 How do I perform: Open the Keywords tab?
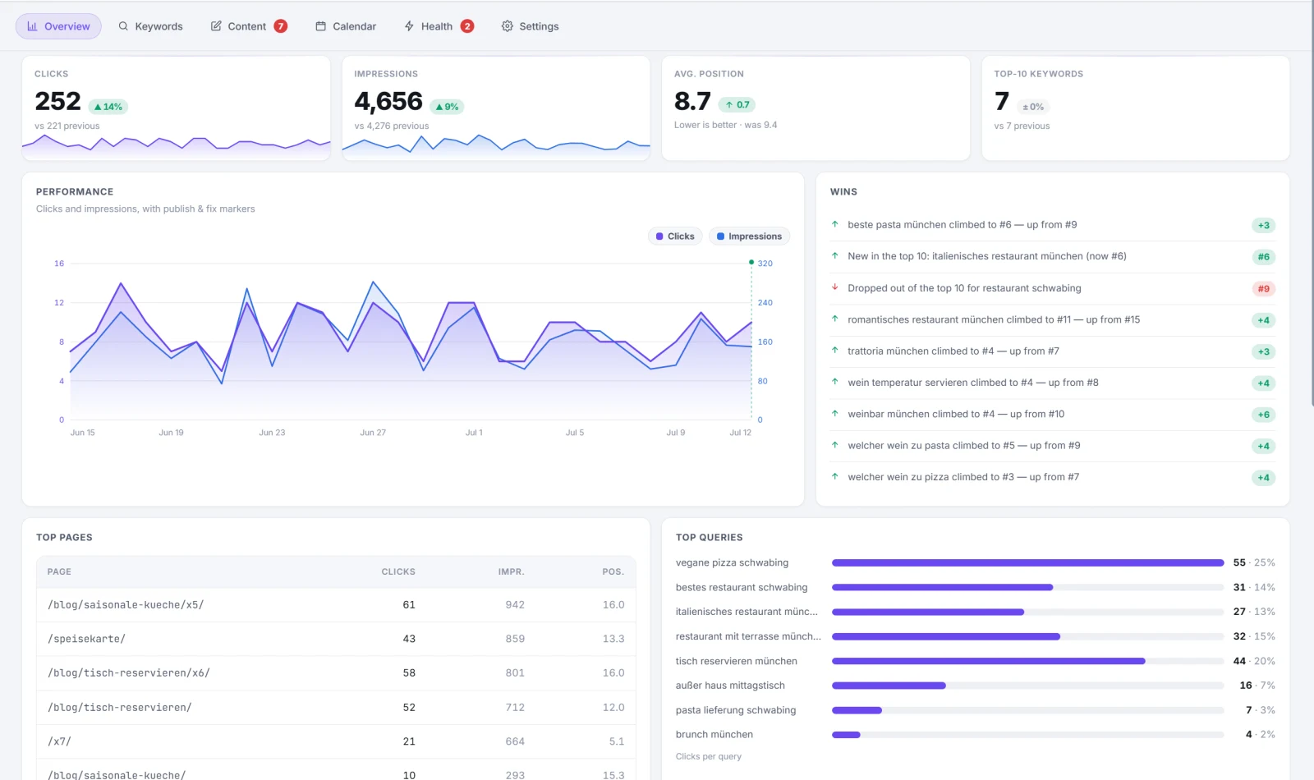pos(150,26)
